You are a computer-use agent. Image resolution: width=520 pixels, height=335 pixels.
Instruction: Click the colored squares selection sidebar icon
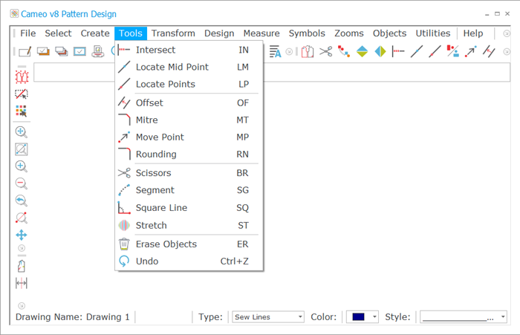pos(22,111)
